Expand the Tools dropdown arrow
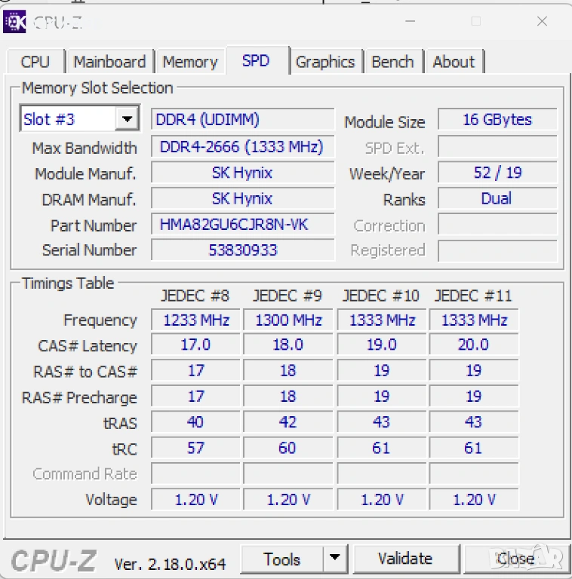 pos(335,559)
